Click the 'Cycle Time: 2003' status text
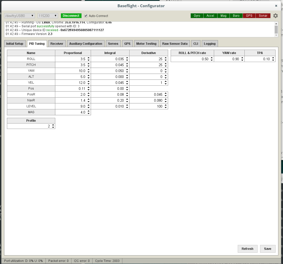 pos(107,261)
